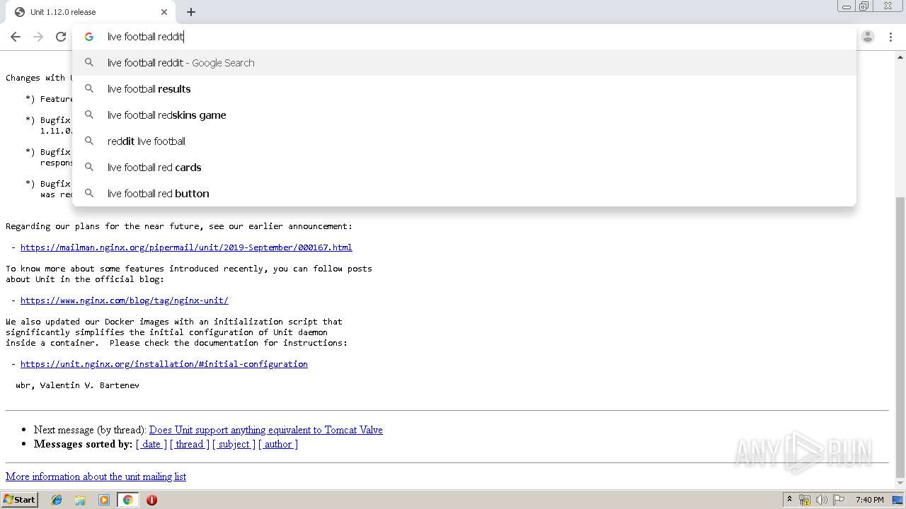Open the mailman.nginx.org pipermail link
906x509 pixels.
186,247
